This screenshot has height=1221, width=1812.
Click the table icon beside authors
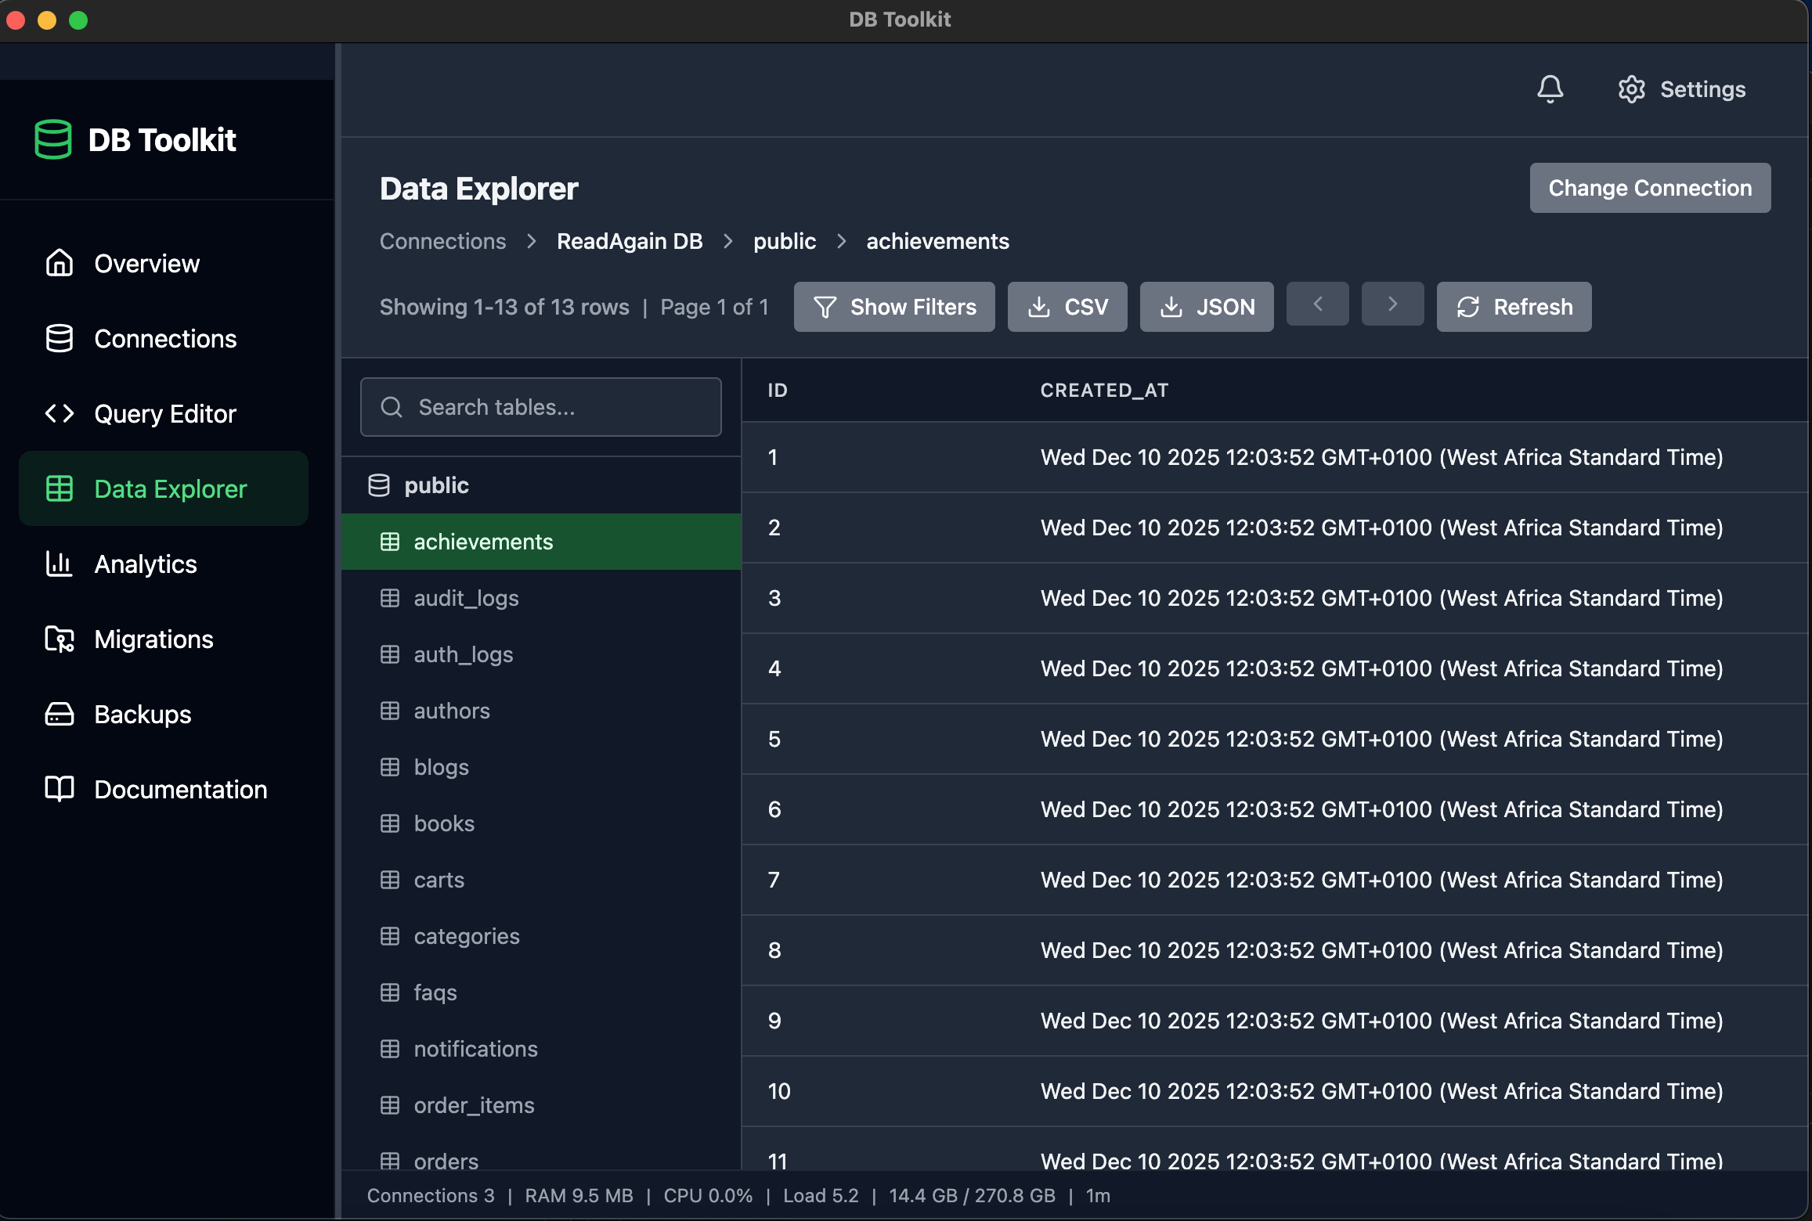click(x=391, y=711)
